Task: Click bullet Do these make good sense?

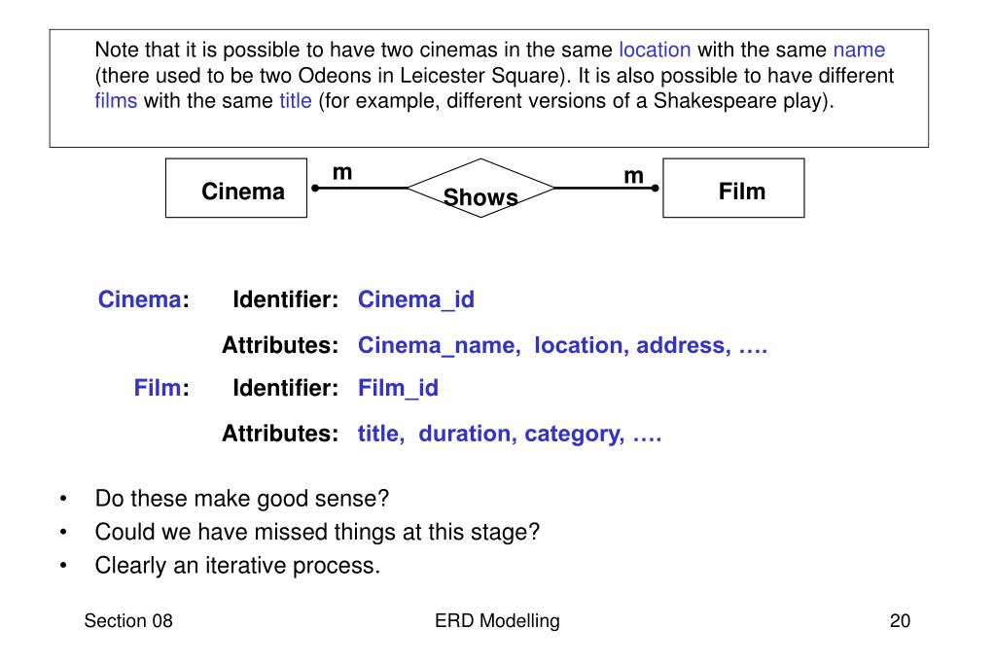Action: 241,499
